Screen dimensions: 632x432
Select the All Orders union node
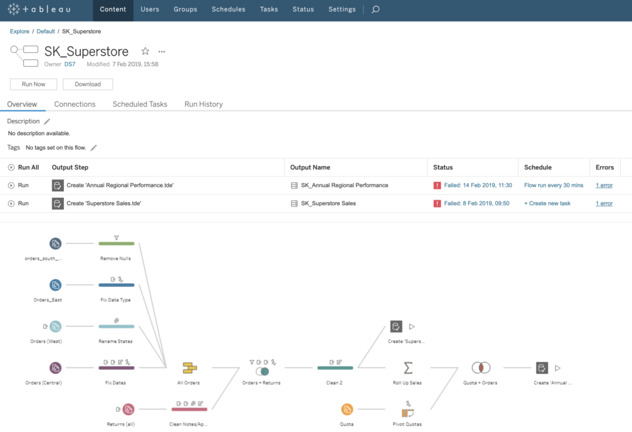[x=190, y=368]
